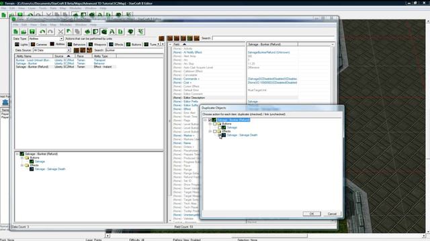Select 'Salvage - Bunker (Refund)' row in abilities list

[x=65, y=67]
